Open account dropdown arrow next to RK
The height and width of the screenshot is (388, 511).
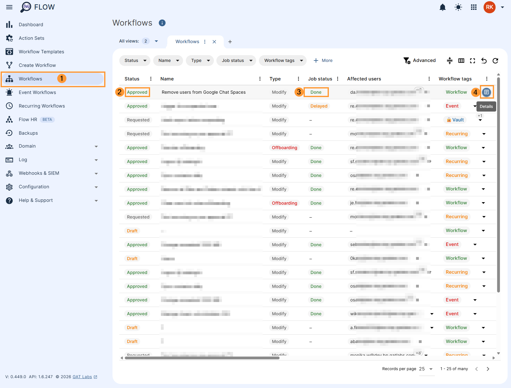coord(502,7)
